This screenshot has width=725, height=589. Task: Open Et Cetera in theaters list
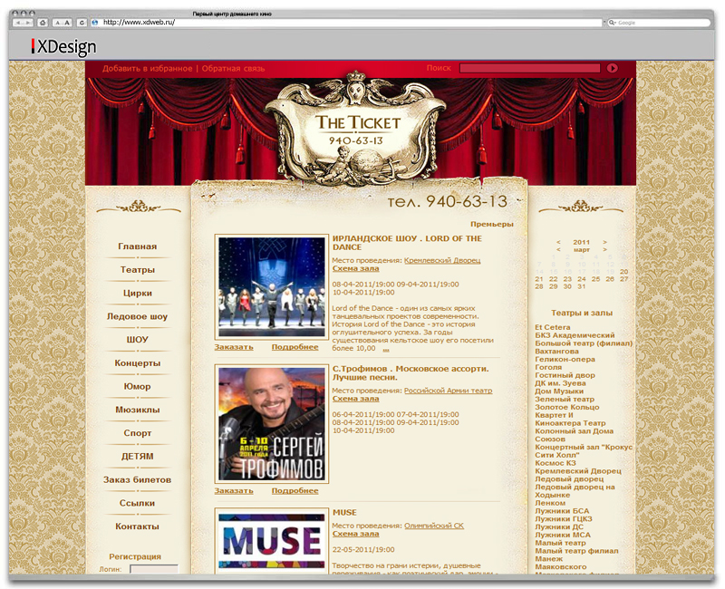point(552,327)
